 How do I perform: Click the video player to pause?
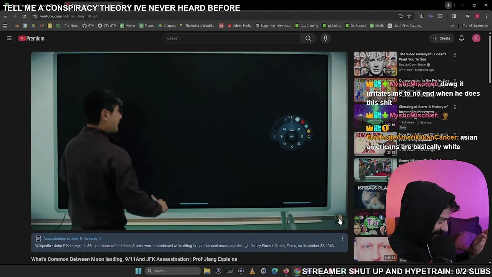click(x=189, y=140)
